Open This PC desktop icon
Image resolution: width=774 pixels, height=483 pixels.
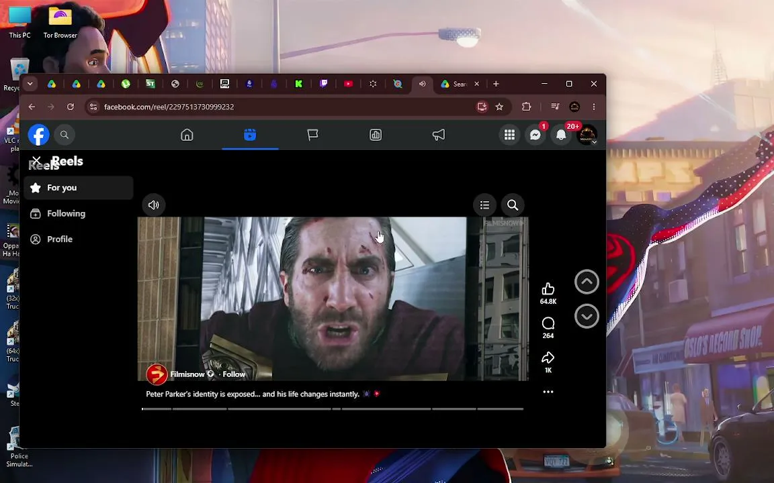pos(19,22)
